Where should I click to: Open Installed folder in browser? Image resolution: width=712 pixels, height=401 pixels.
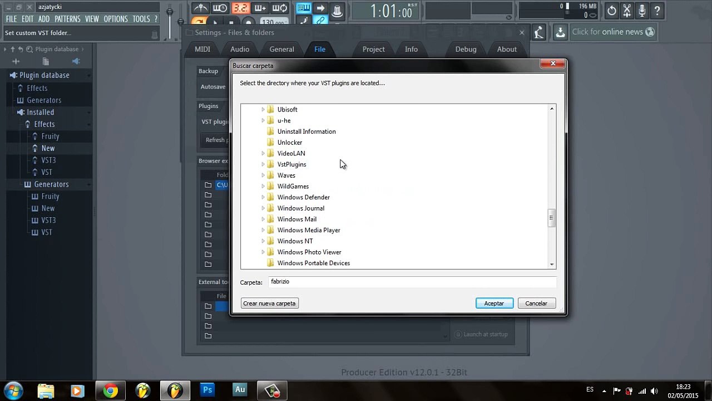pyautogui.click(x=40, y=112)
